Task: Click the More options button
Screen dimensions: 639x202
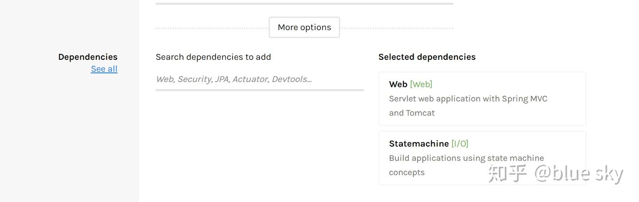Action: coord(304,27)
